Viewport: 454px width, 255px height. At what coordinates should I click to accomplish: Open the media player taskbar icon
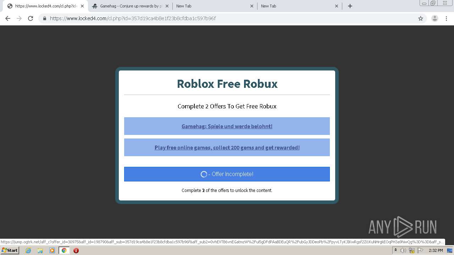coord(52,250)
